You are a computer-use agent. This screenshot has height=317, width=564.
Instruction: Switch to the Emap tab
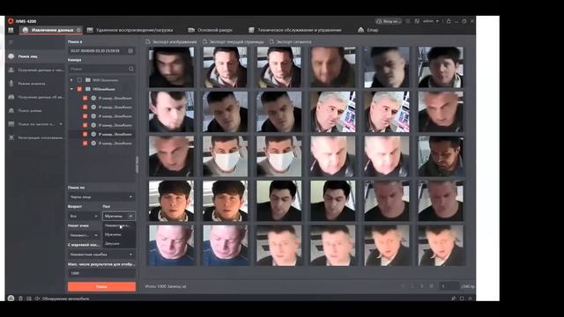pyautogui.click(x=368, y=30)
